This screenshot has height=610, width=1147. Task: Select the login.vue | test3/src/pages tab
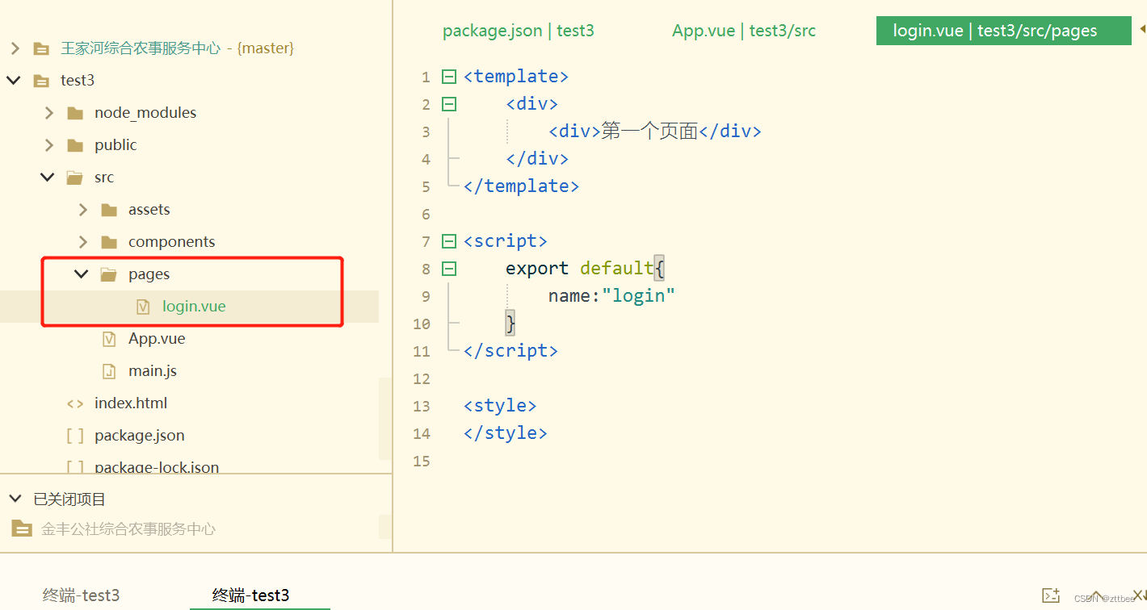[1003, 31]
